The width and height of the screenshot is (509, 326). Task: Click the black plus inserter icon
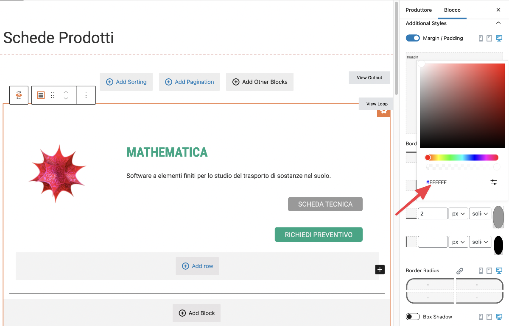pyautogui.click(x=380, y=269)
